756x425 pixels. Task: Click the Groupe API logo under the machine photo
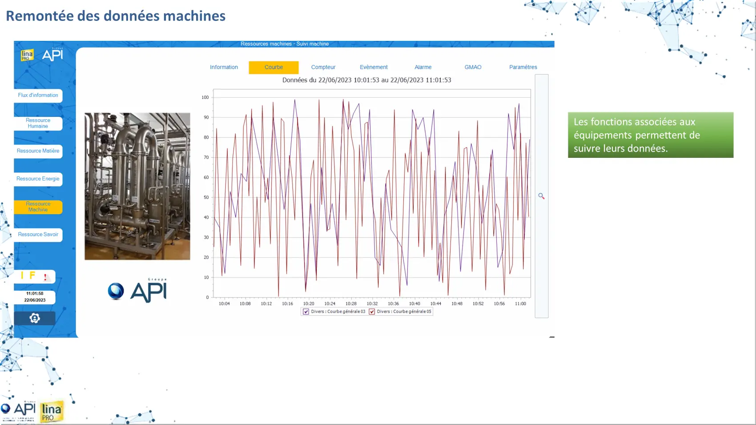coord(137,290)
